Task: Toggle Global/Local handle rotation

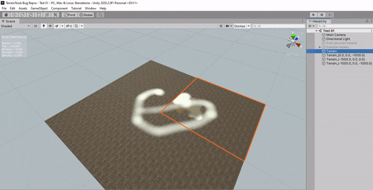Action: click(86, 15)
